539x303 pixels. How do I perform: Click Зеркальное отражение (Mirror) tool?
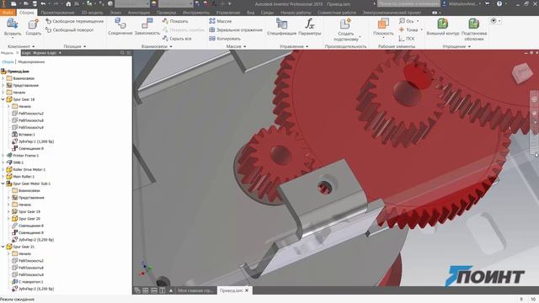pyautogui.click(x=236, y=30)
